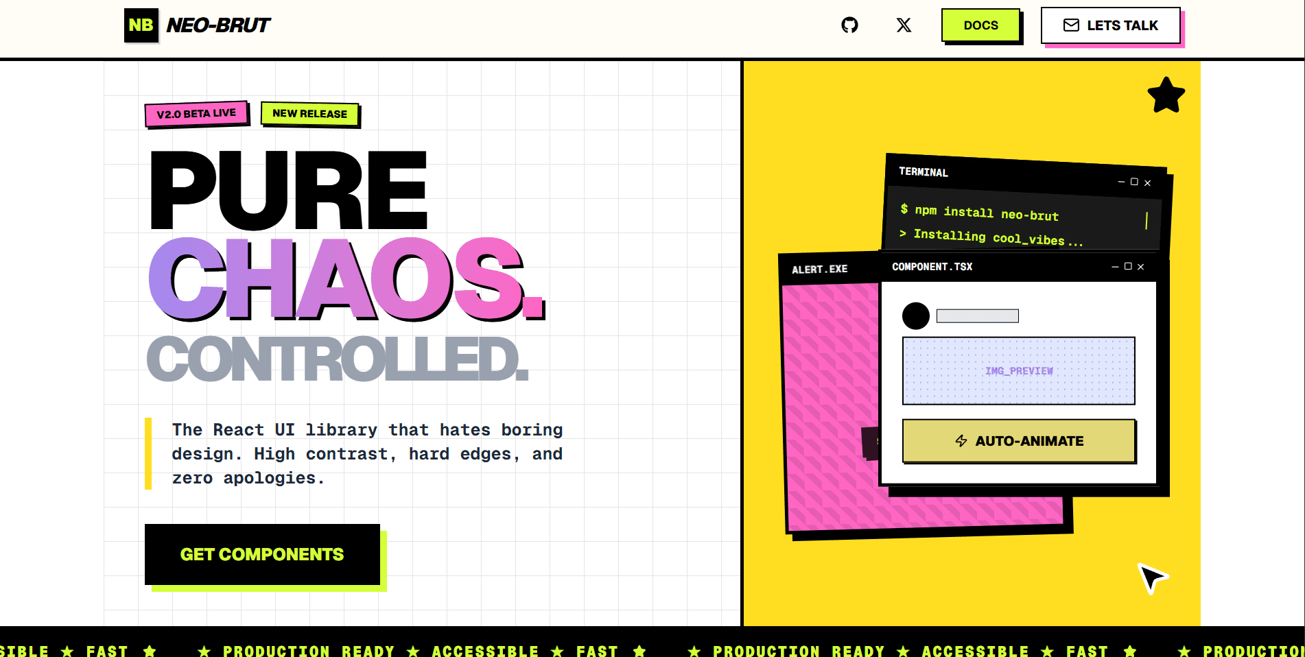This screenshot has width=1305, height=657.
Task: Click the black avatar circle in COMPONENT.TSX
Action: [915, 316]
